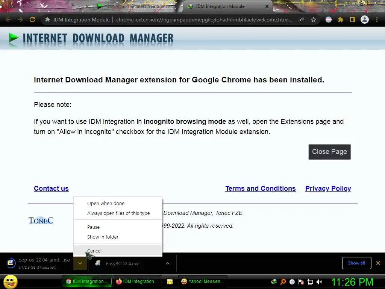Viewport: 385px width, 289px height.
Task: Open the file folder taskbar icon
Action: 170,281
